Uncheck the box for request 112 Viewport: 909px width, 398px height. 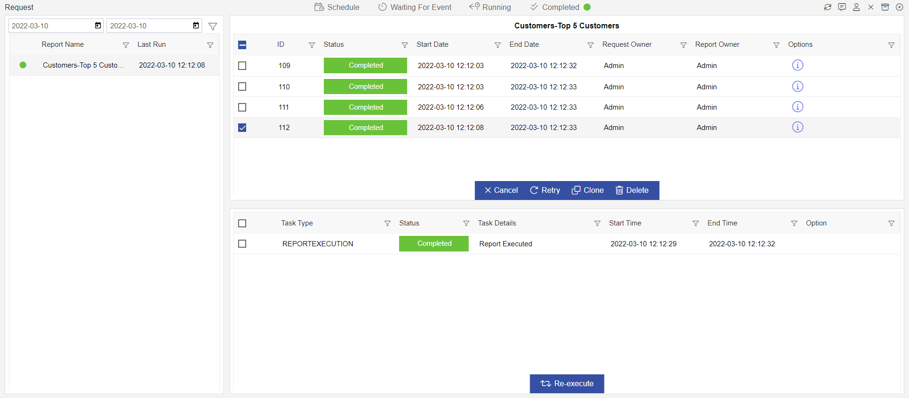242,128
